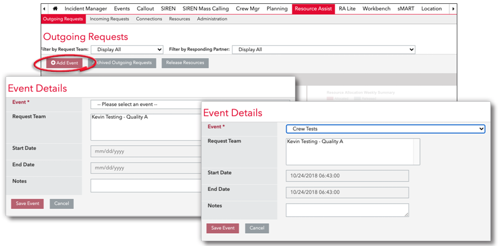Click Cancel in the right dialog
The width and height of the screenshot is (498, 246).
click(257, 228)
